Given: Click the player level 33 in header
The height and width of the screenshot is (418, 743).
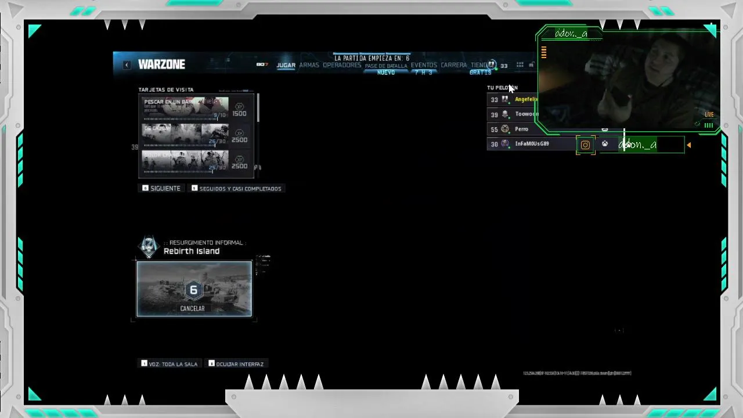Looking at the screenshot, I should coord(504,66).
